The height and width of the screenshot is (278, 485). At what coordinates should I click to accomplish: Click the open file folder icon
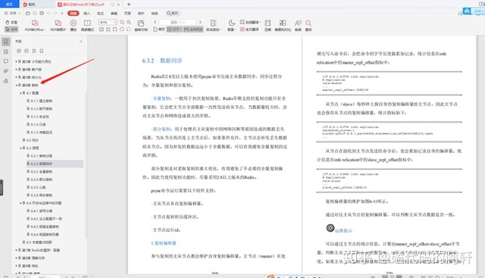tap(28, 13)
